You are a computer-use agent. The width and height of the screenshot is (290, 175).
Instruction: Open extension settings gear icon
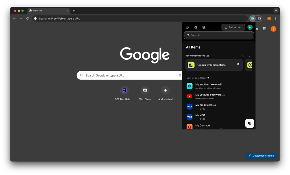pos(196,27)
